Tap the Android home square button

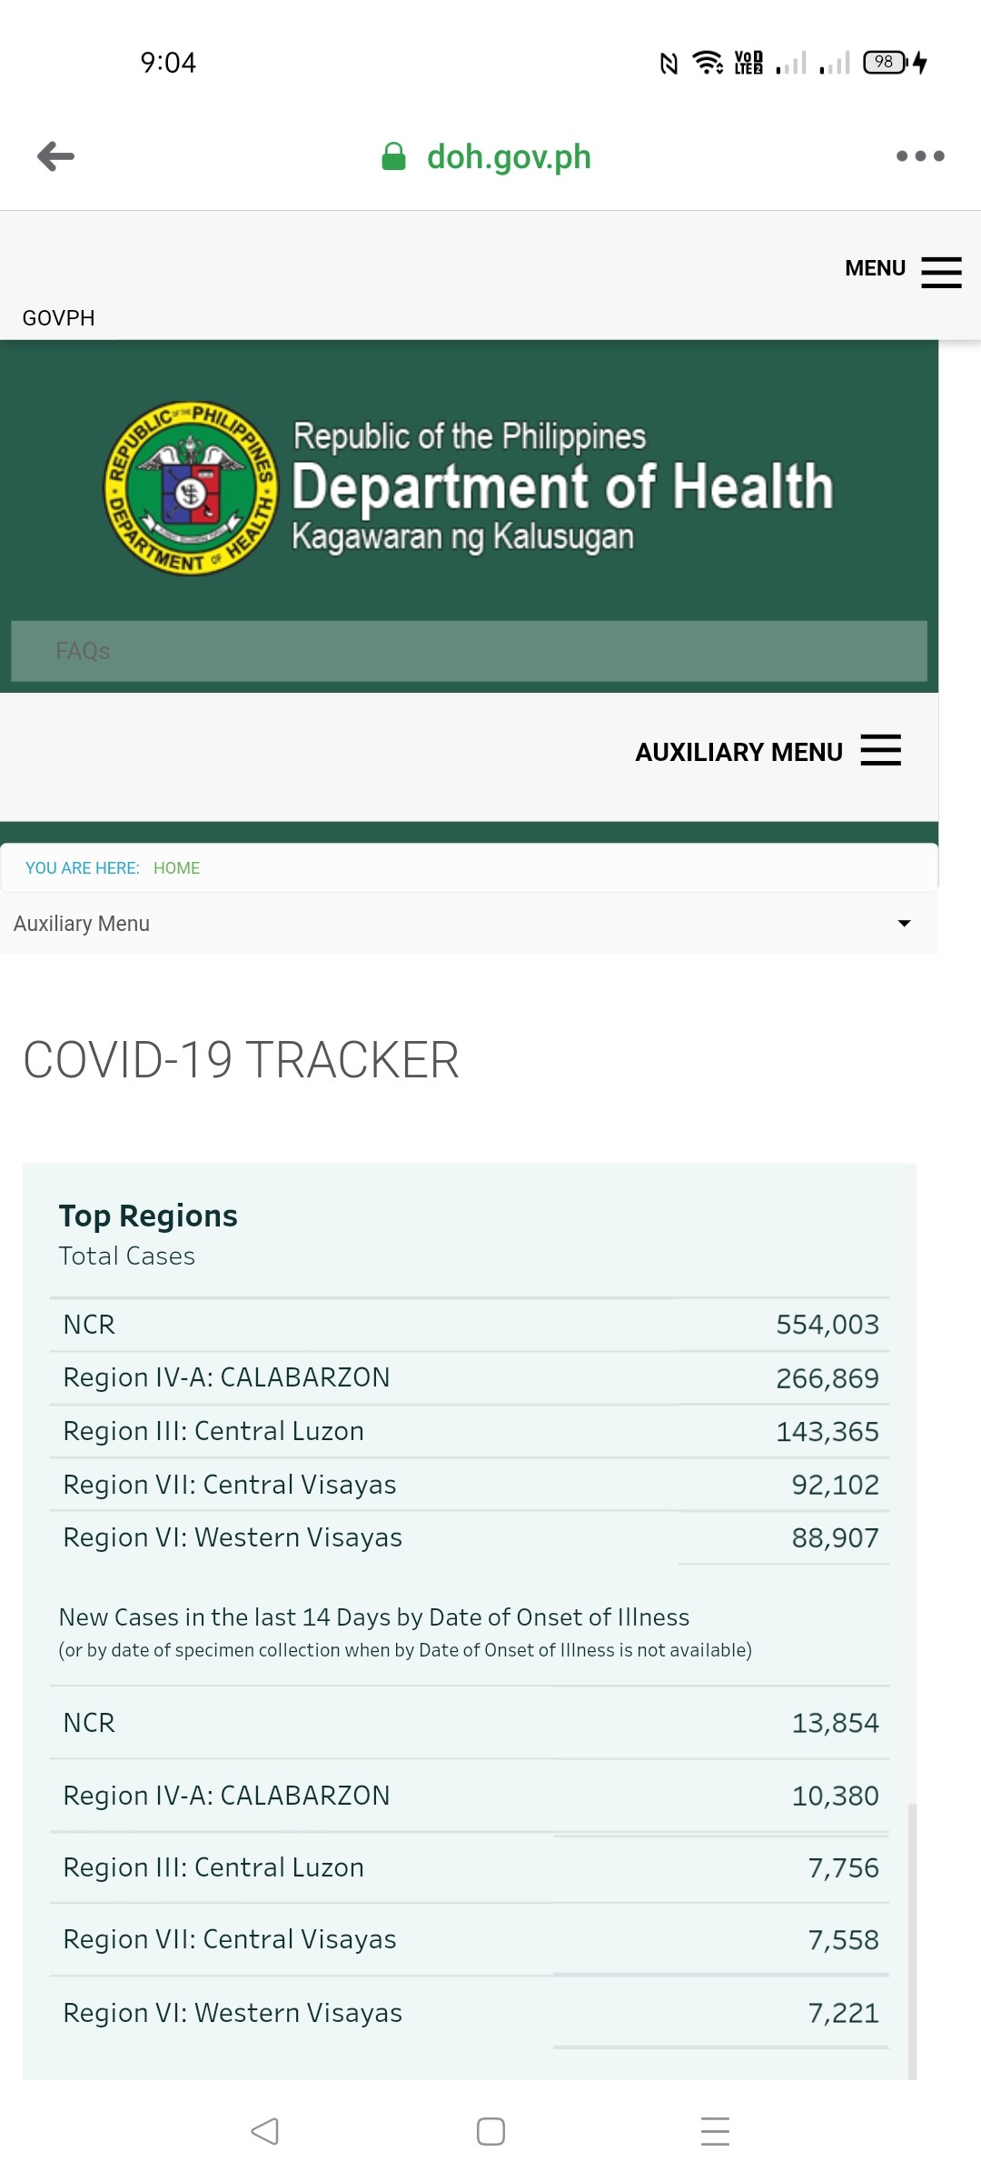point(490,2131)
